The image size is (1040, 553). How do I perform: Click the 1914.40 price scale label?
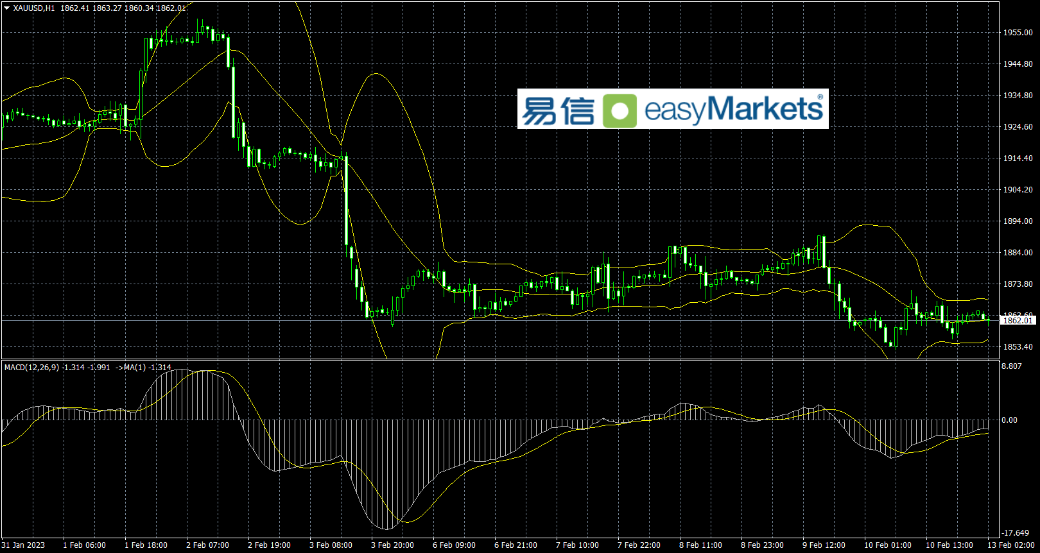(1018, 158)
